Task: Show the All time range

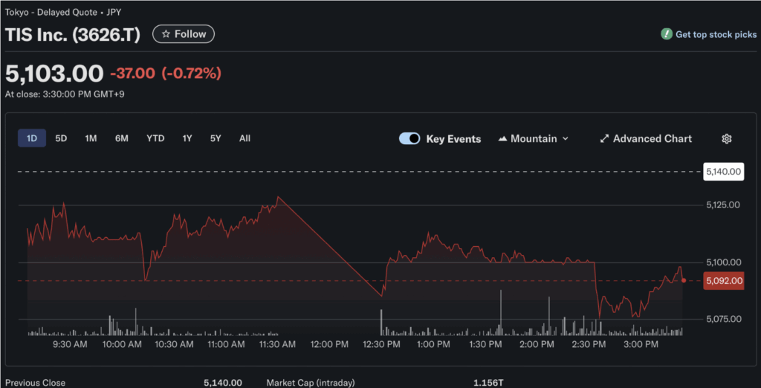Action: coord(245,138)
